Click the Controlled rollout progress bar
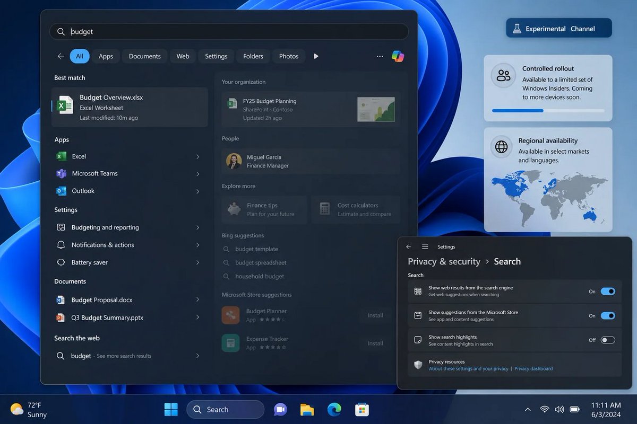The image size is (637, 424). tap(548, 111)
